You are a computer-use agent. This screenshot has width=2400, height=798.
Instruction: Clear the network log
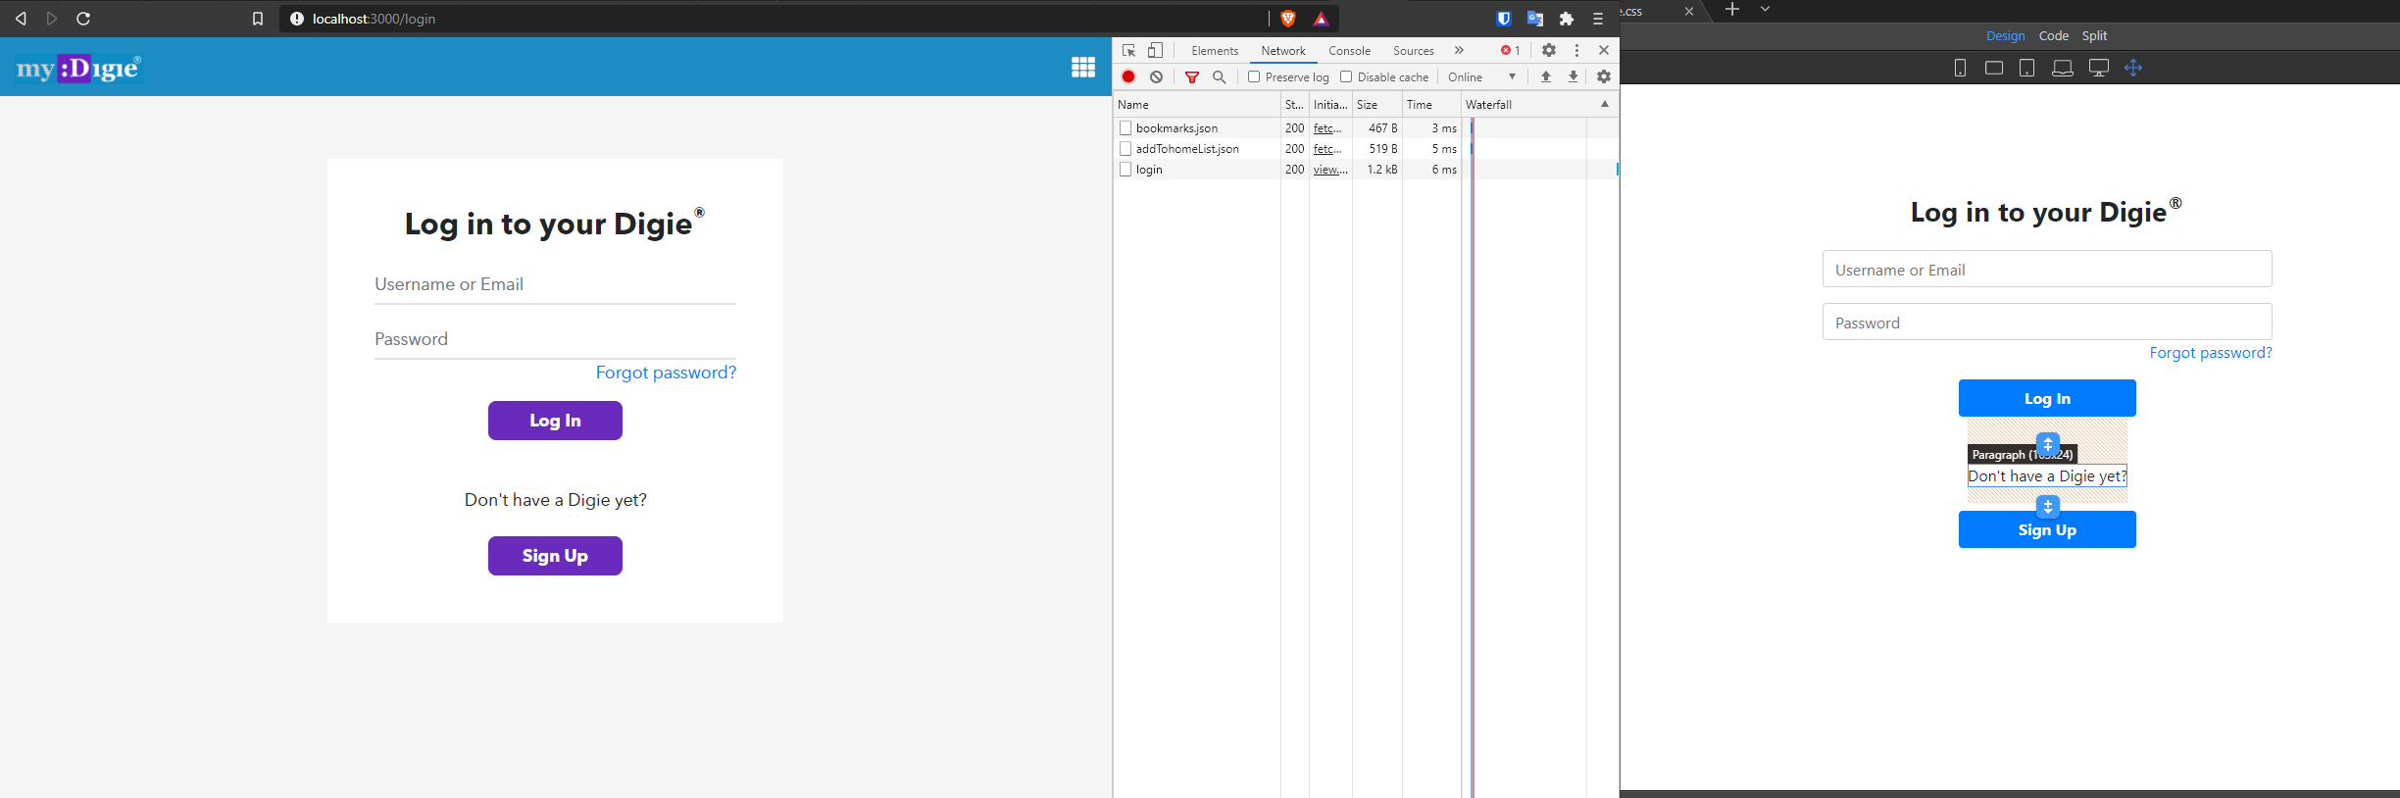tap(1157, 76)
